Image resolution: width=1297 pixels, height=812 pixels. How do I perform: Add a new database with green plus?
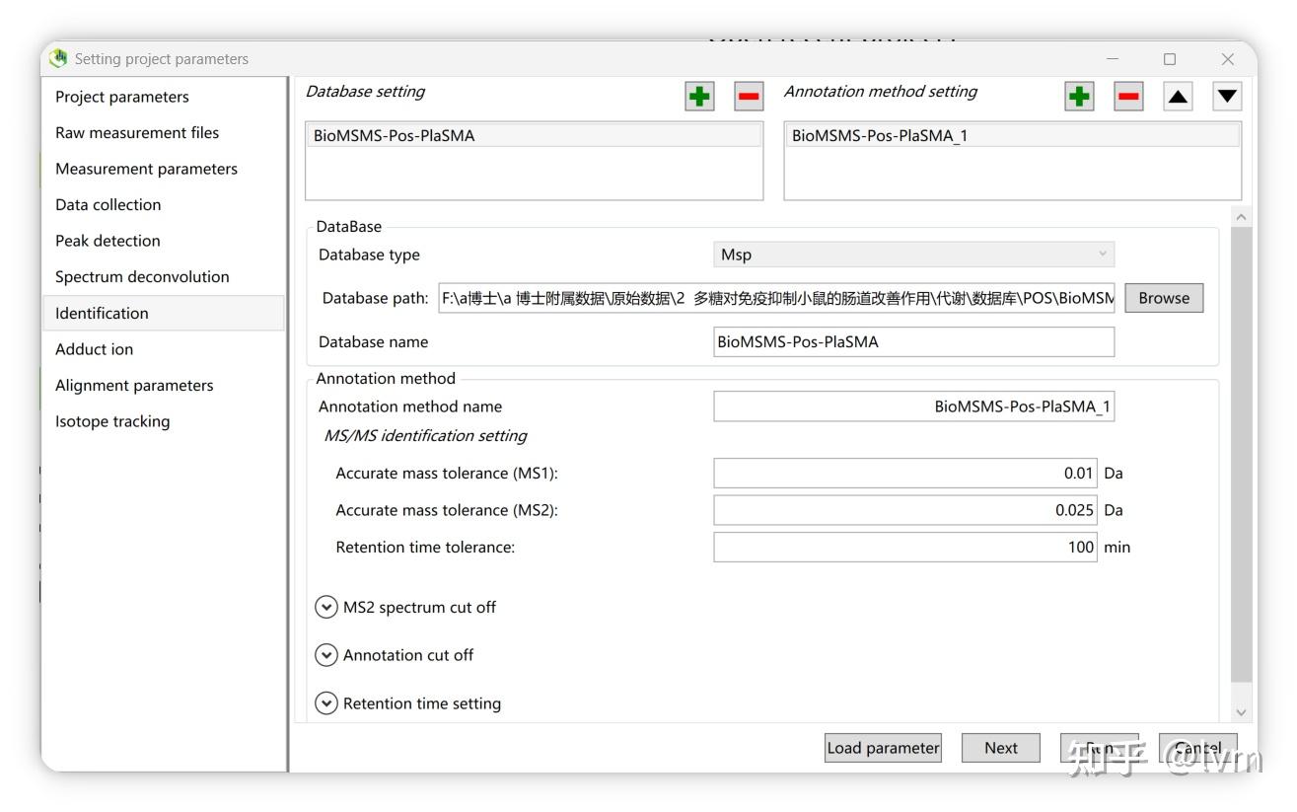699,96
